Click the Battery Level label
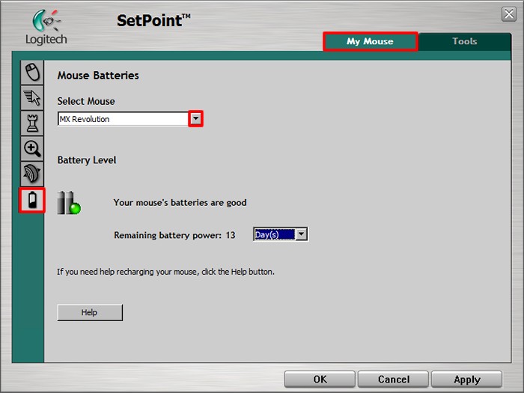The image size is (524, 393). (x=87, y=160)
